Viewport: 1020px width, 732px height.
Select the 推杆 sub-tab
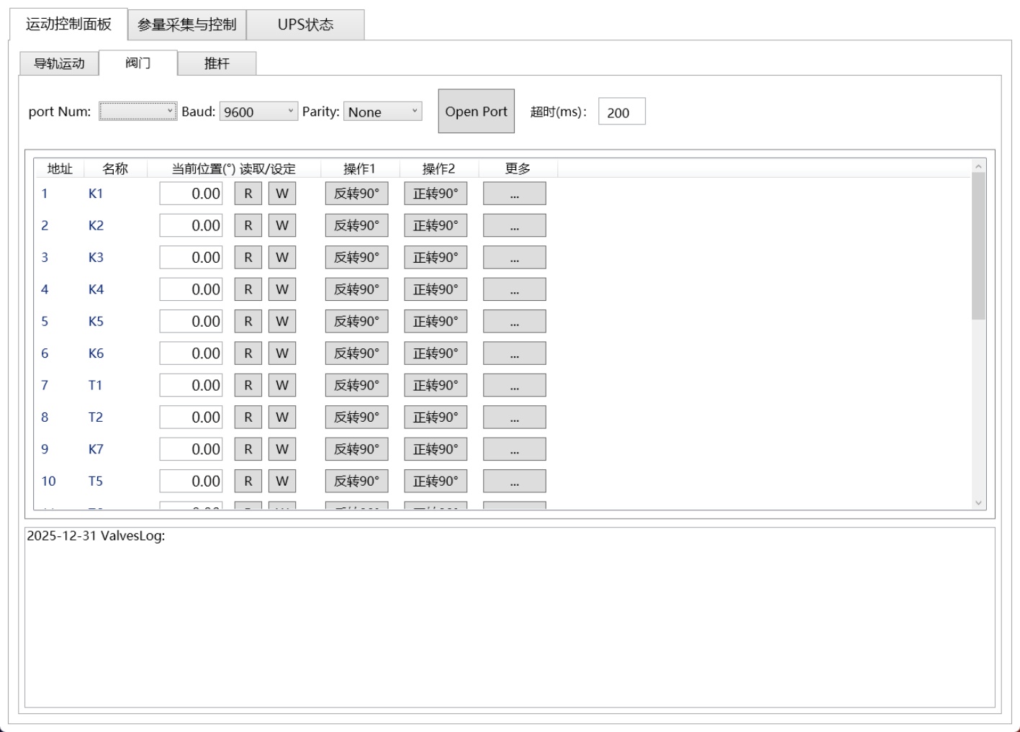217,63
